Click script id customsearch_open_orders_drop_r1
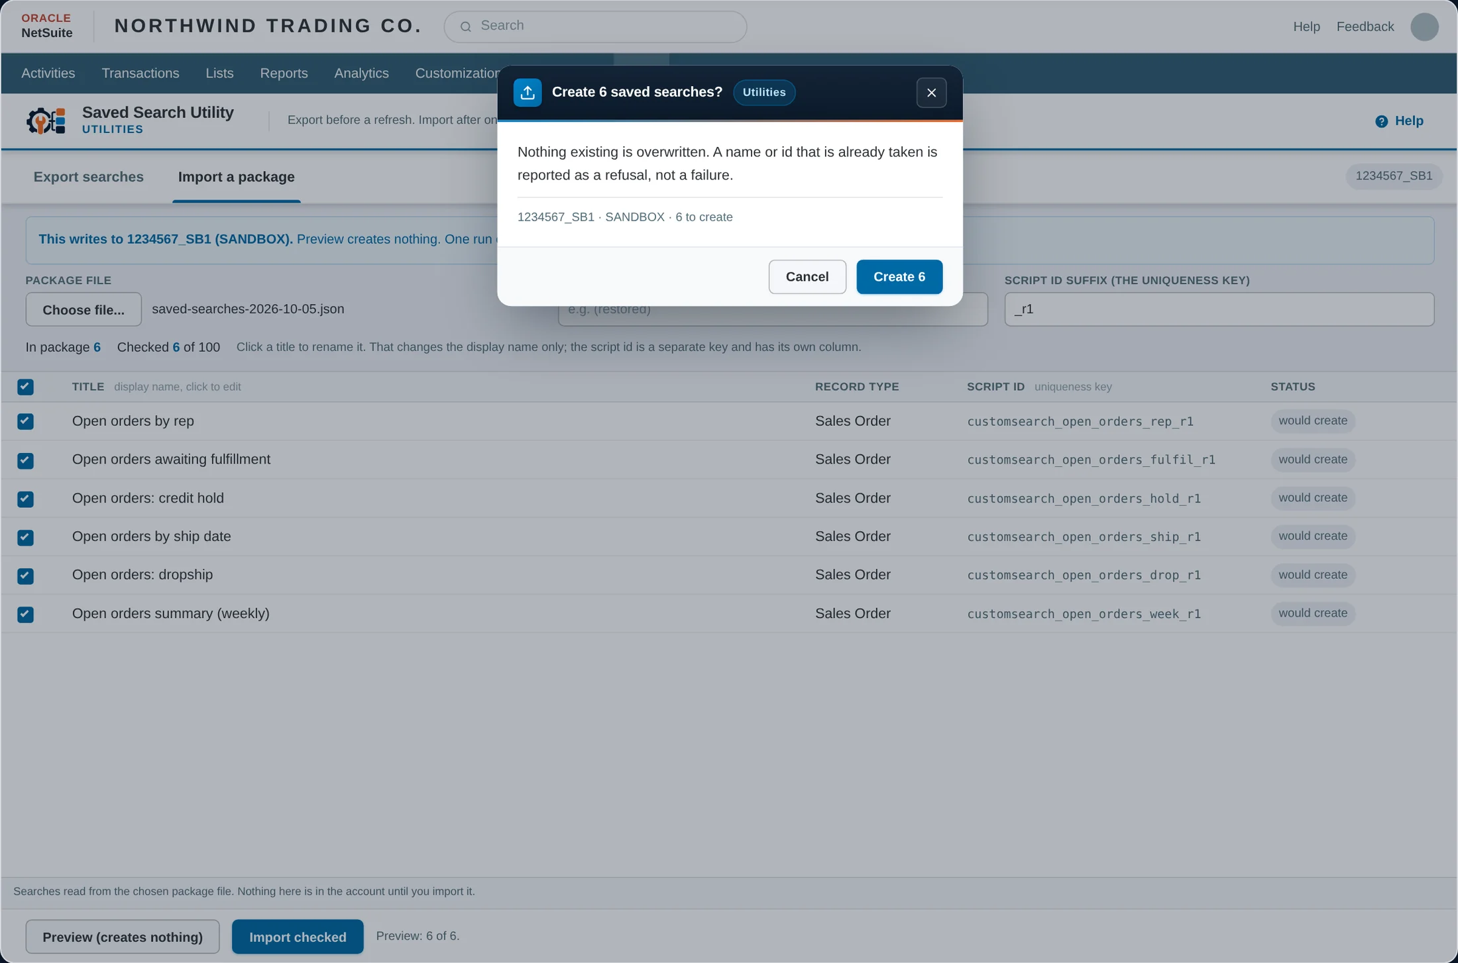 (x=1084, y=576)
